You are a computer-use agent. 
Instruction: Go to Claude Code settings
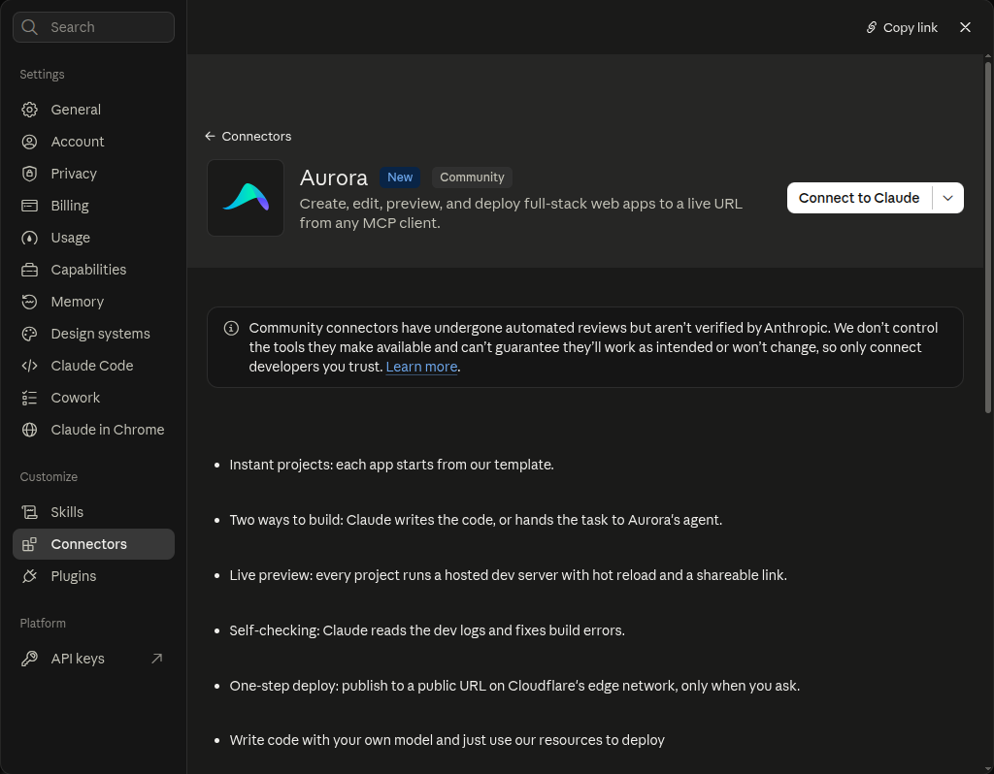point(93,366)
